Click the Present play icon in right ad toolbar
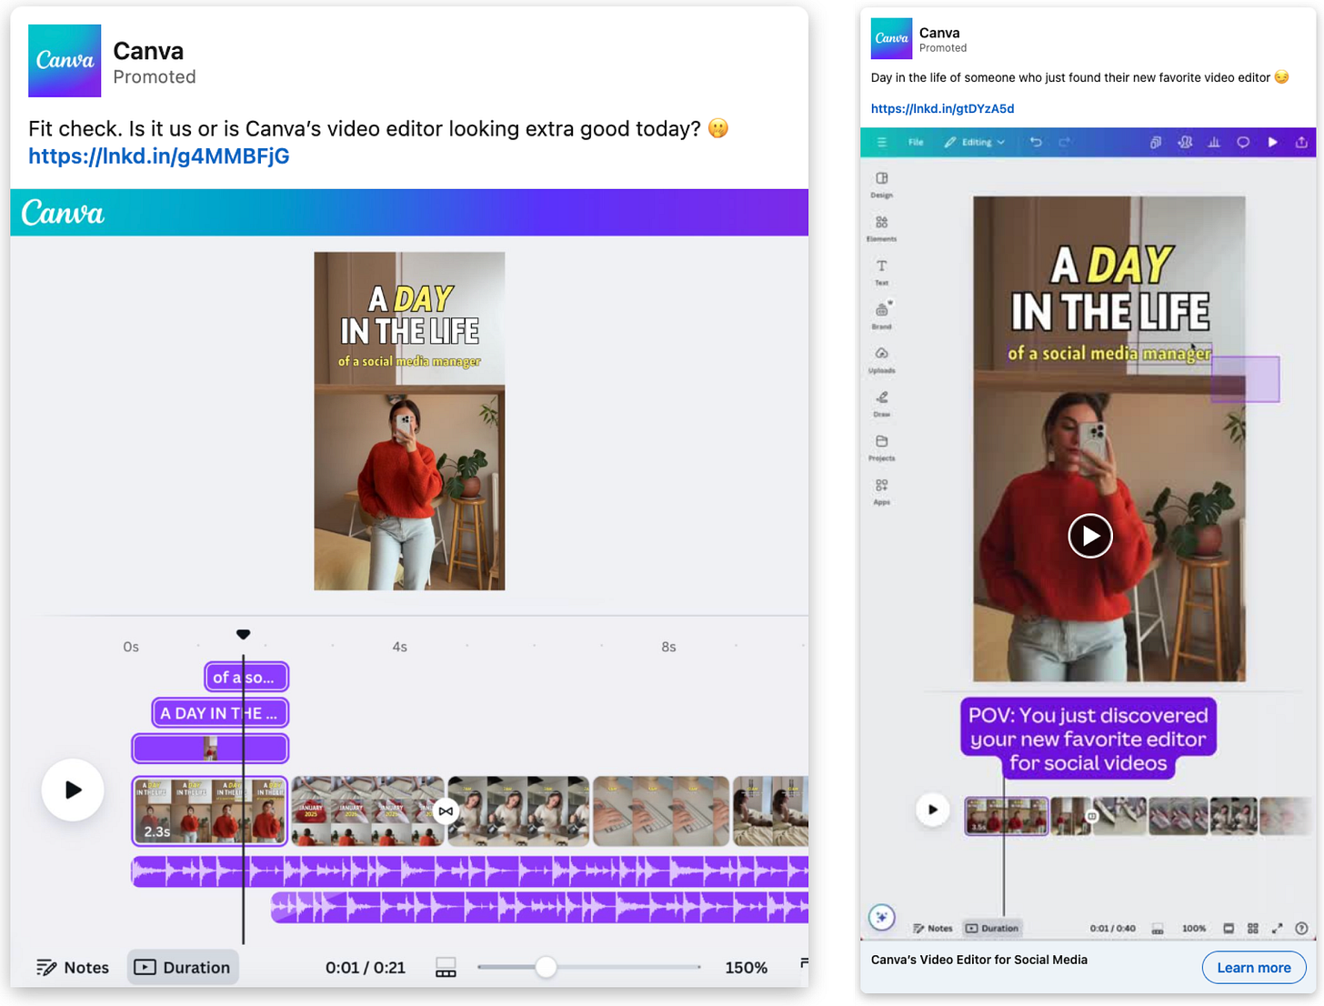The height and width of the screenshot is (1006, 1324). pos(1272,142)
